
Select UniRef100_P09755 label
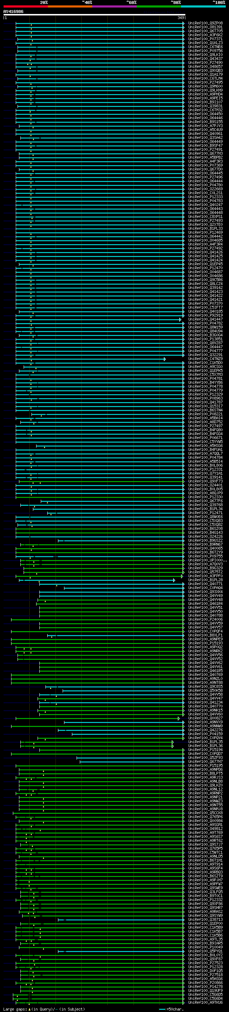click(205, 556)
